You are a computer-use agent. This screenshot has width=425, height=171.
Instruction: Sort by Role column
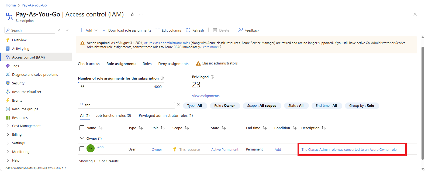(158, 128)
